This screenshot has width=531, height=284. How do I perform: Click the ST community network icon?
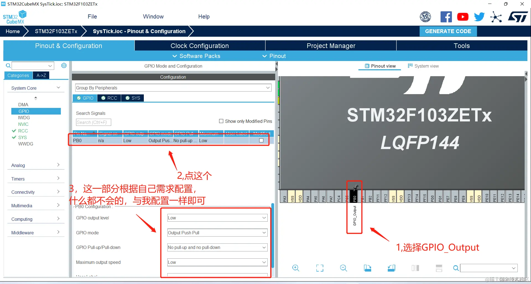tap(496, 17)
